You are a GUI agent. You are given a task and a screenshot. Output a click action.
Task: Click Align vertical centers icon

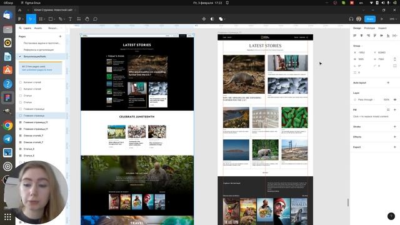click(381, 36)
